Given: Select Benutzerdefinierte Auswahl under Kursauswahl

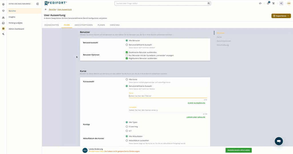Looking at the screenshot, I should pyautogui.click(x=127, y=86).
